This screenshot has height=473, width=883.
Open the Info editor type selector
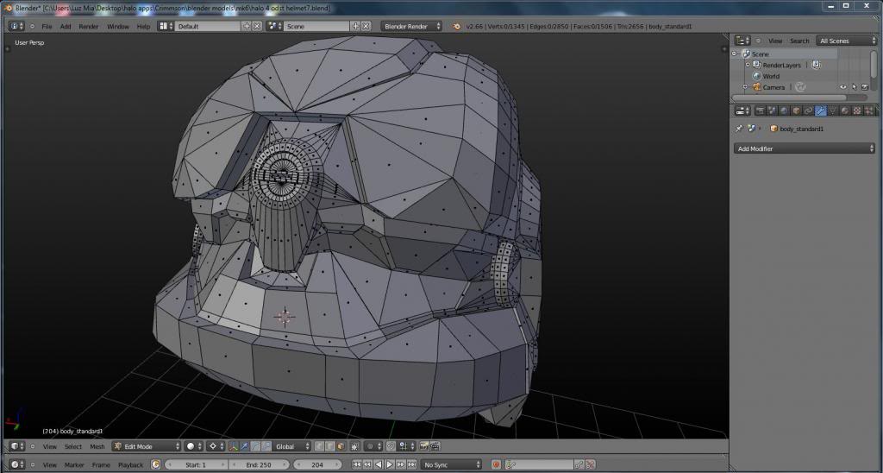pyautogui.click(x=17, y=26)
